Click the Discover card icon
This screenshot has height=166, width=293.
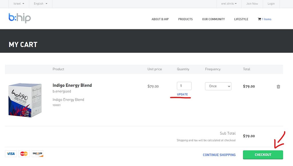click(x=37, y=154)
